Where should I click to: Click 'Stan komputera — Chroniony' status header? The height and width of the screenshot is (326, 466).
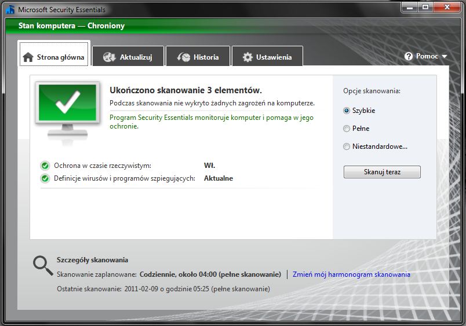point(72,26)
